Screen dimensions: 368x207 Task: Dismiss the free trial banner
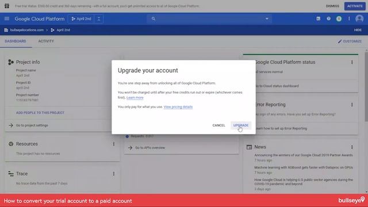point(332,6)
